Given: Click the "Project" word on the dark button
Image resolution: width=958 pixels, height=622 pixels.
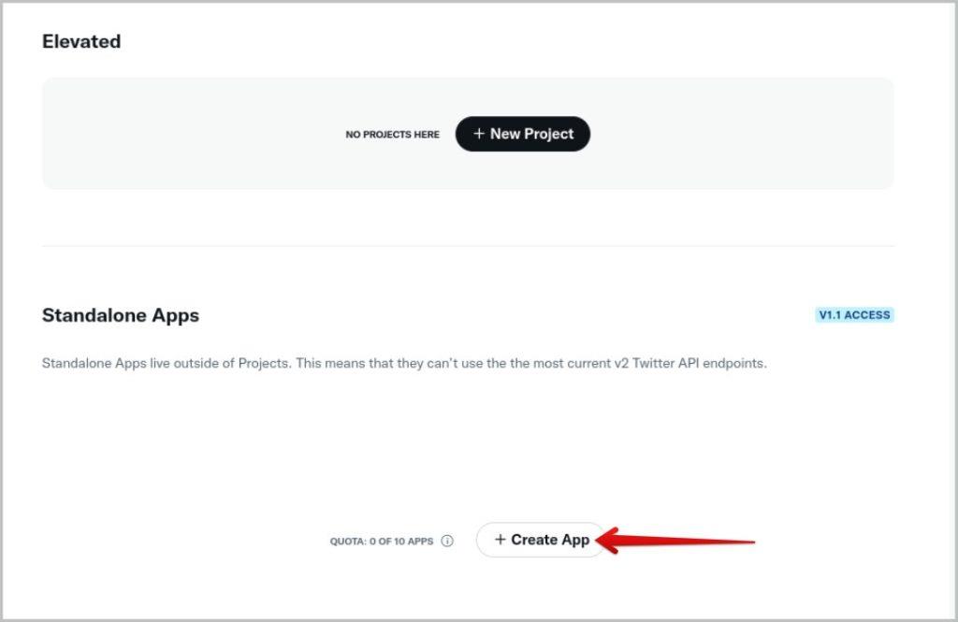Looking at the screenshot, I should click(x=548, y=134).
